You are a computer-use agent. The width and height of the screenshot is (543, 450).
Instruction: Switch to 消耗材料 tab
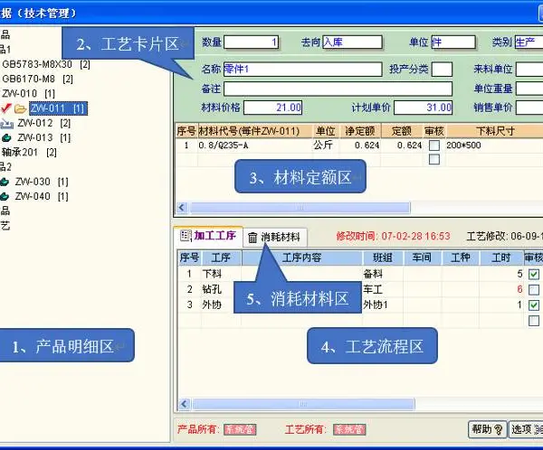coord(274,238)
